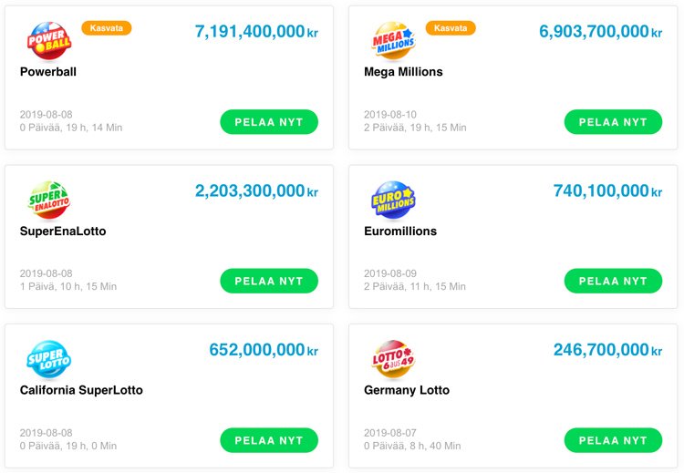Click the SuperEnalotto logo icon
This screenshot has width=684, height=473.
[x=48, y=201]
